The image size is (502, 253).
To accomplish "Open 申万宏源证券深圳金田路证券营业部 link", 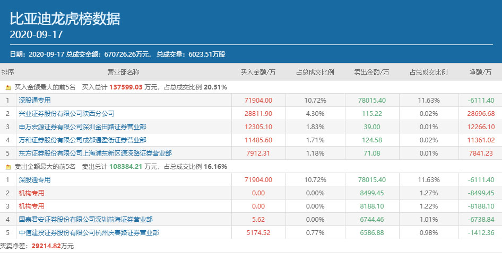I will point(82,126).
